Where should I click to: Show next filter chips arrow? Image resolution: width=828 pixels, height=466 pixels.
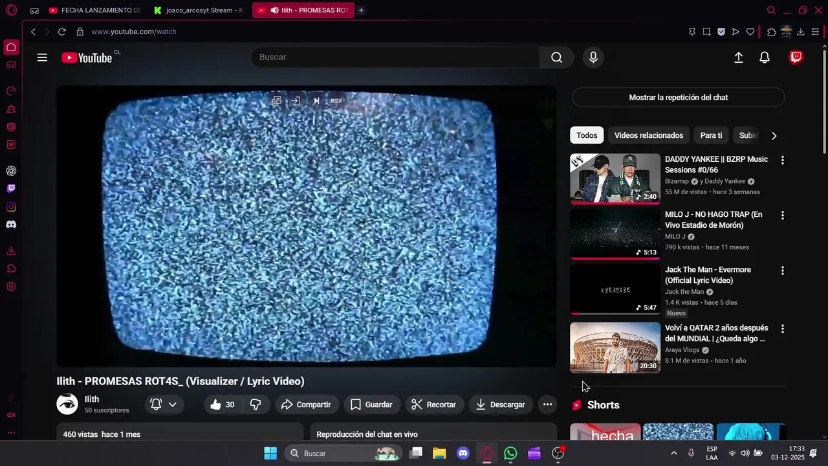[x=774, y=136]
